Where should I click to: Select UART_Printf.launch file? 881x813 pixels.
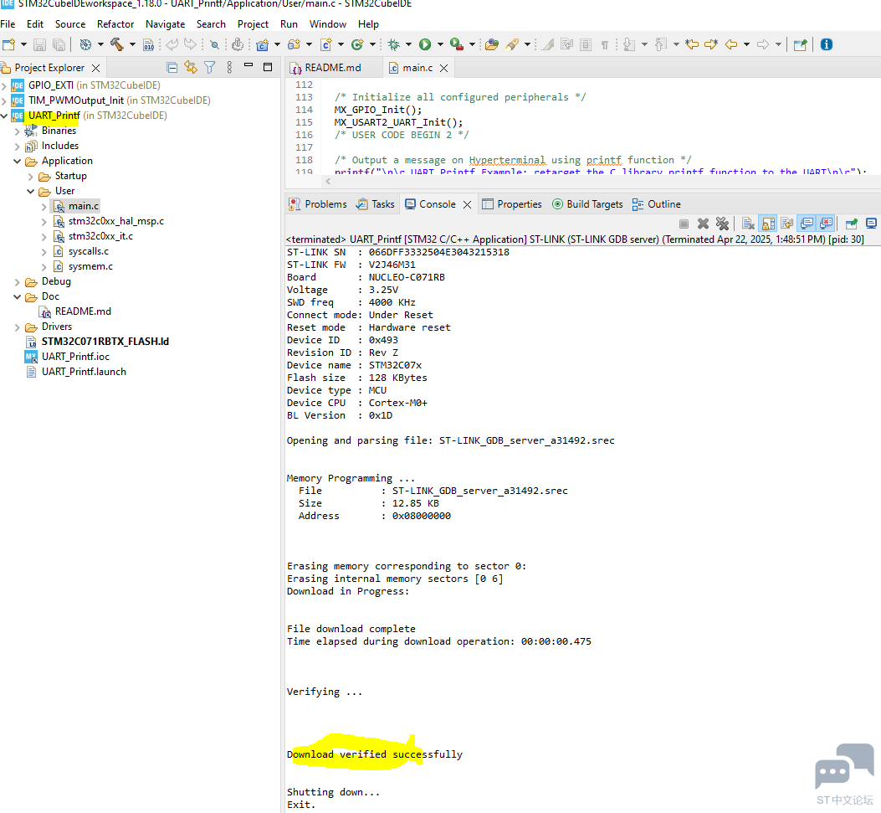coord(84,372)
